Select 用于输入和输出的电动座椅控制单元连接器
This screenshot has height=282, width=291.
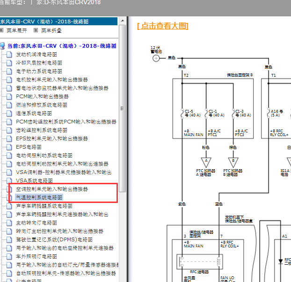click(65, 248)
